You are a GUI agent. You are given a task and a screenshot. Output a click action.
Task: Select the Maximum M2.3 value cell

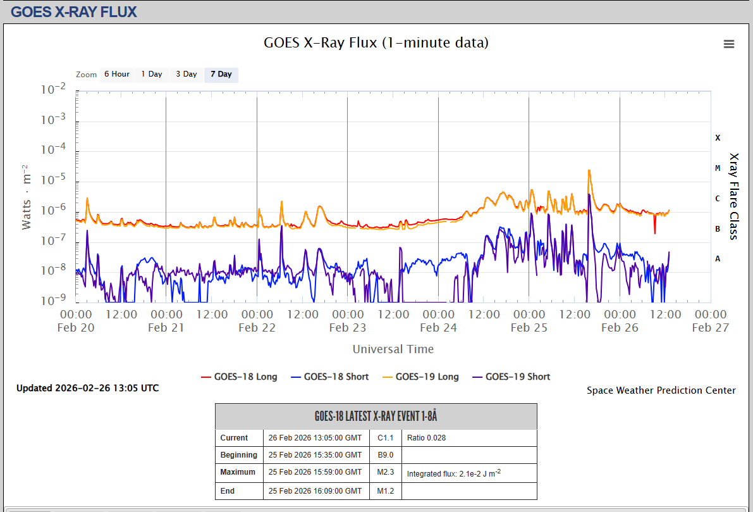coord(385,472)
